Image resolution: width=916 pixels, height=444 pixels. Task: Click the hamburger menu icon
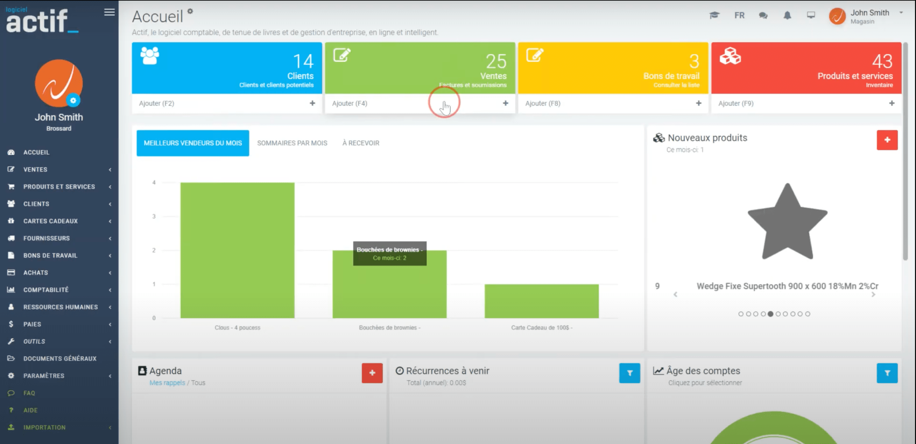(x=109, y=12)
